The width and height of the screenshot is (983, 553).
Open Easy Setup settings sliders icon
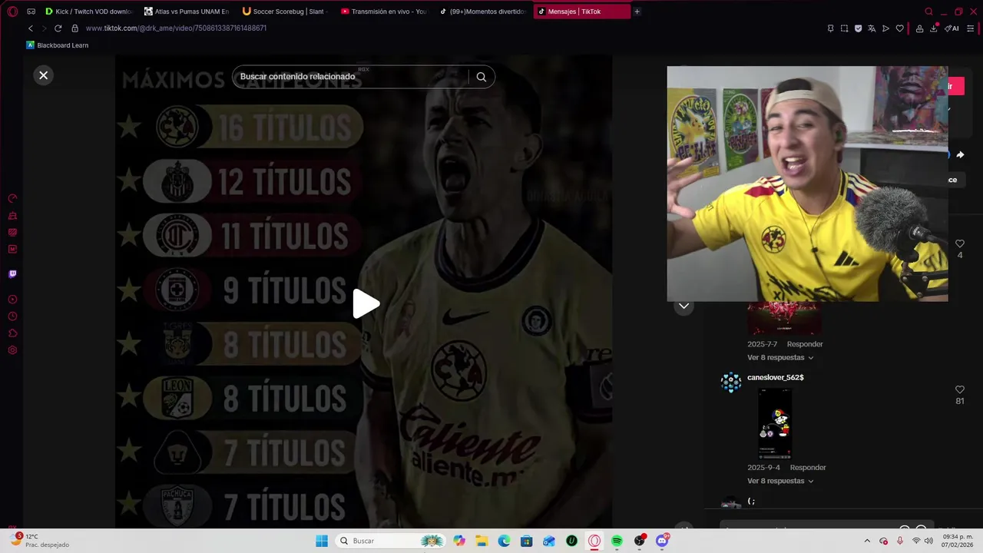[x=971, y=28]
